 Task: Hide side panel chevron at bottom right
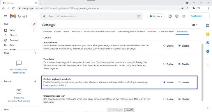(208, 108)
